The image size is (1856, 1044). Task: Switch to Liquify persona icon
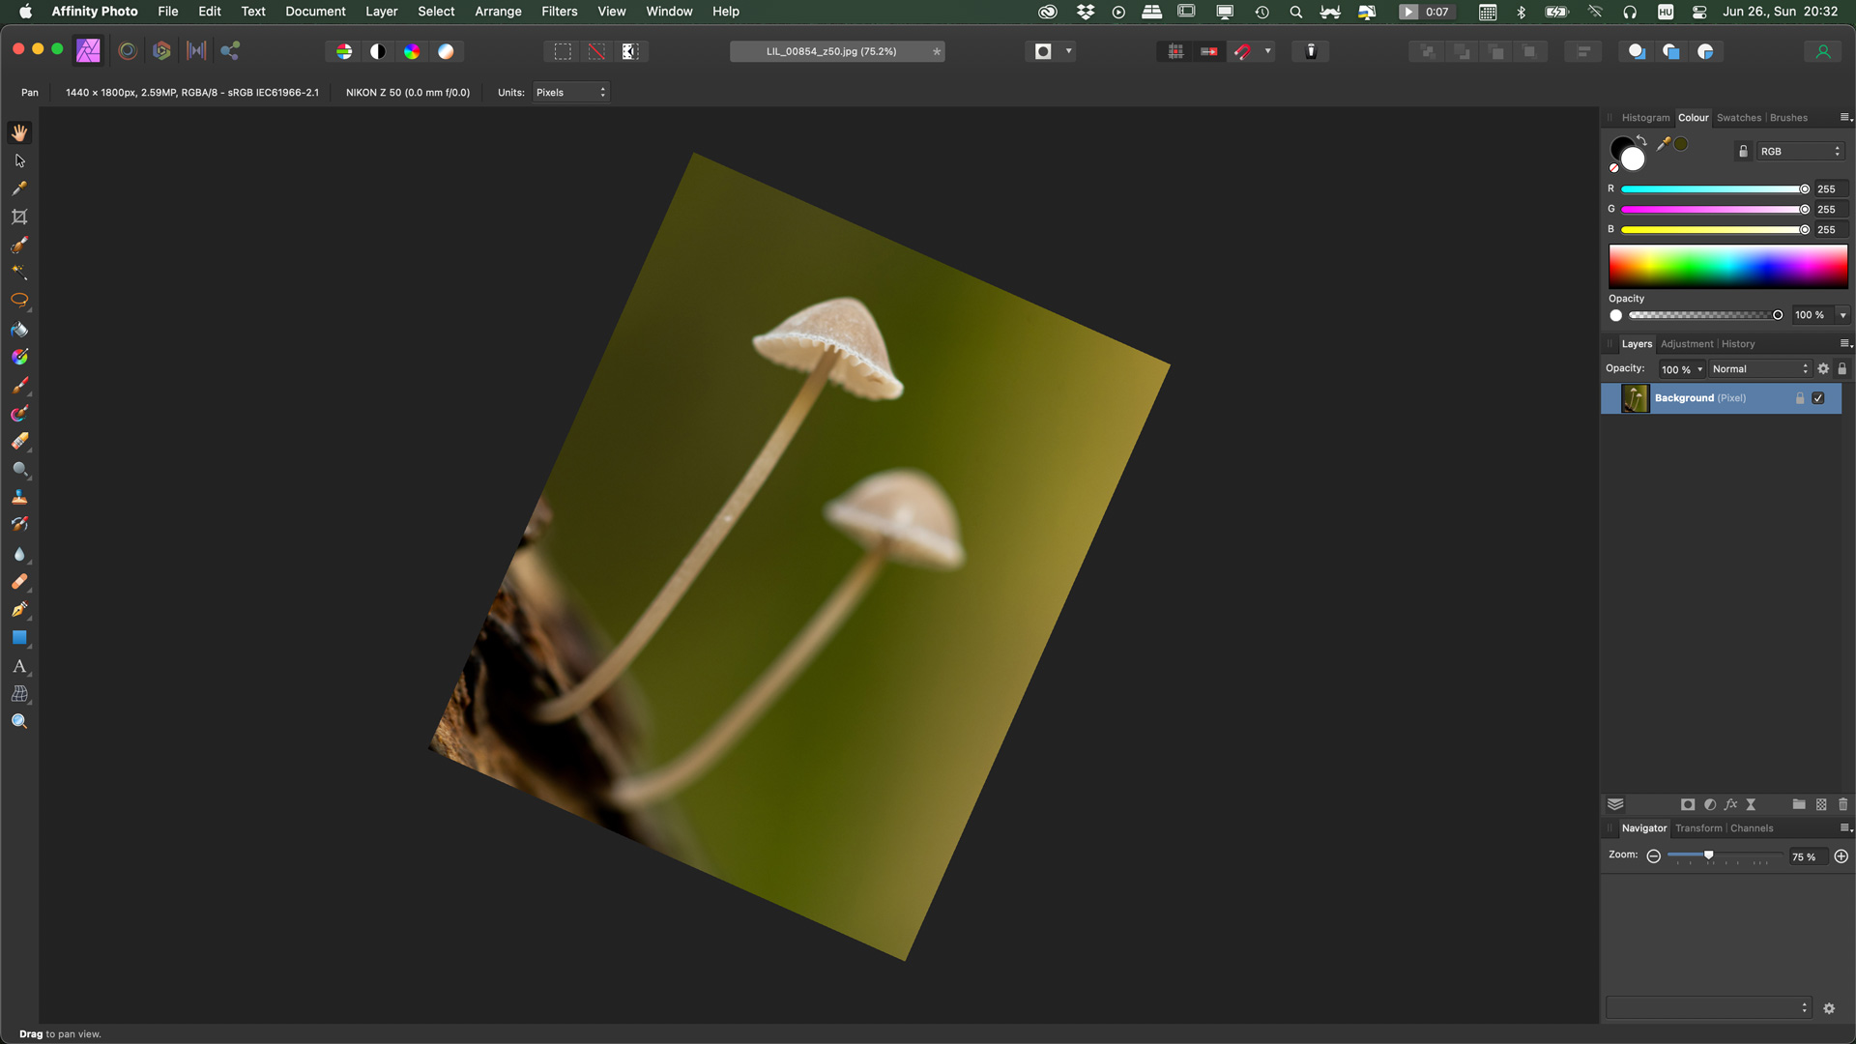click(x=128, y=51)
